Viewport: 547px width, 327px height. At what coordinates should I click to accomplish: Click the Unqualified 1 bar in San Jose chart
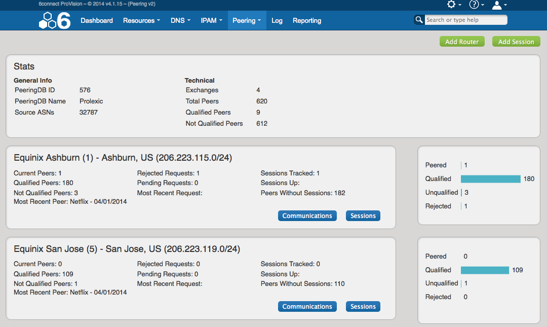461,283
